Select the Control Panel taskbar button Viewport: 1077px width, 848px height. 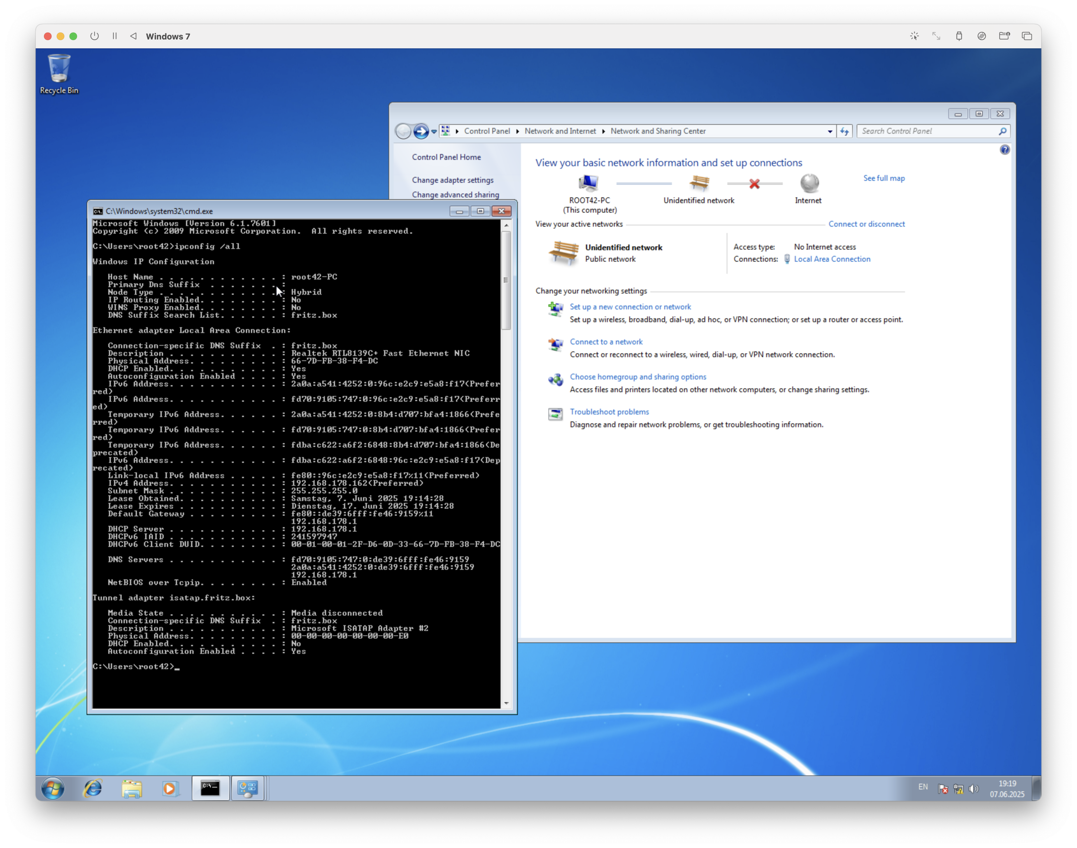coord(247,788)
